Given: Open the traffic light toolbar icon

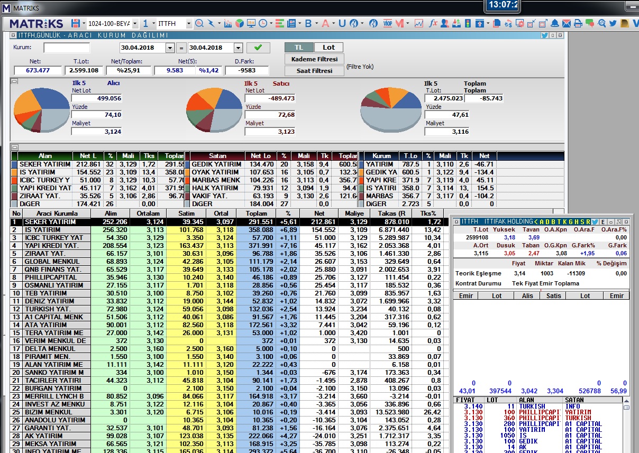Looking at the screenshot, I should 468,24.
